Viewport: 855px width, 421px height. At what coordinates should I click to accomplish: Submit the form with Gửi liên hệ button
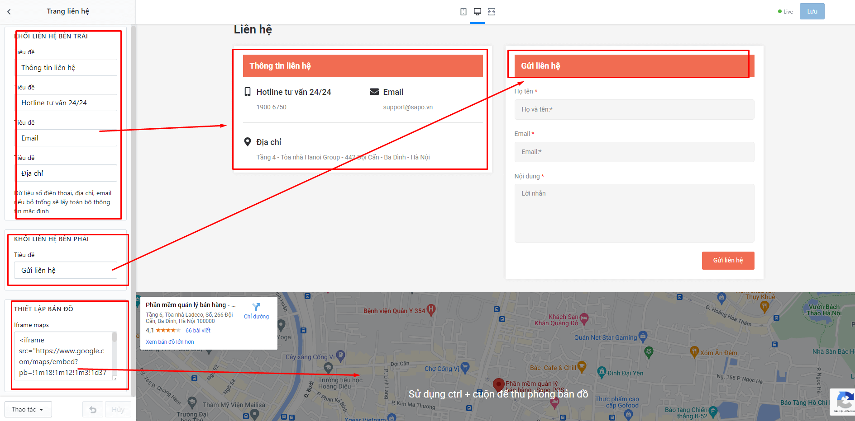728,261
